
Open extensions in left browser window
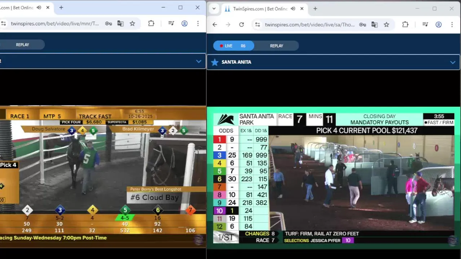click(151, 24)
